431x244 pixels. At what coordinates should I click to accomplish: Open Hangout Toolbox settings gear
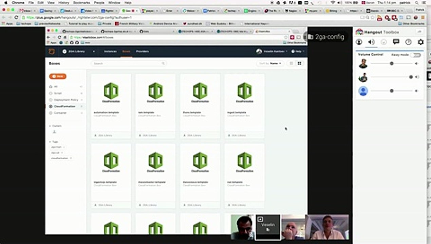pos(420,42)
